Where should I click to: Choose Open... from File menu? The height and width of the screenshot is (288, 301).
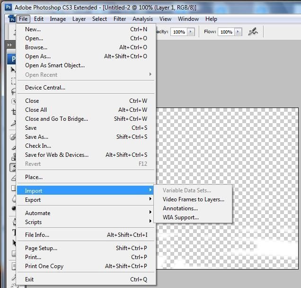click(86, 38)
